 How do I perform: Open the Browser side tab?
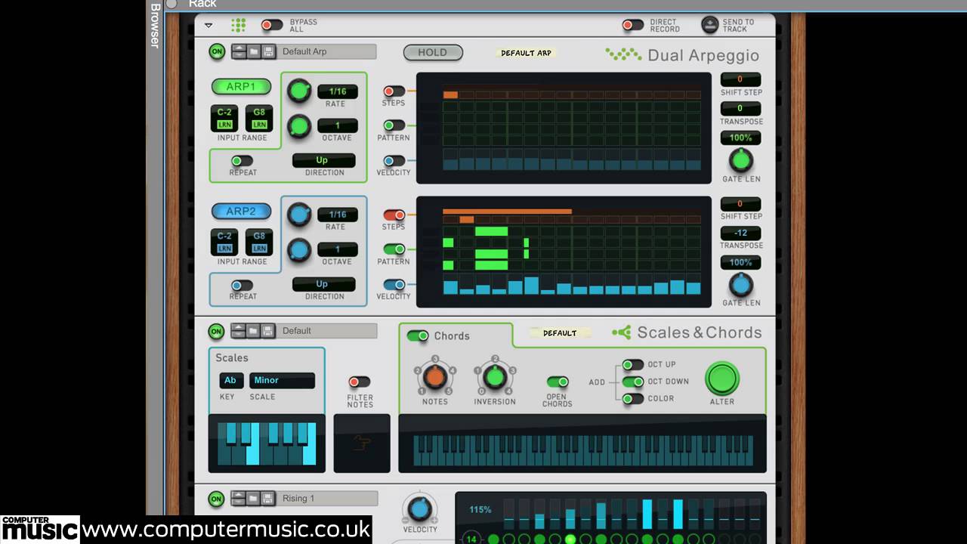pos(155,26)
